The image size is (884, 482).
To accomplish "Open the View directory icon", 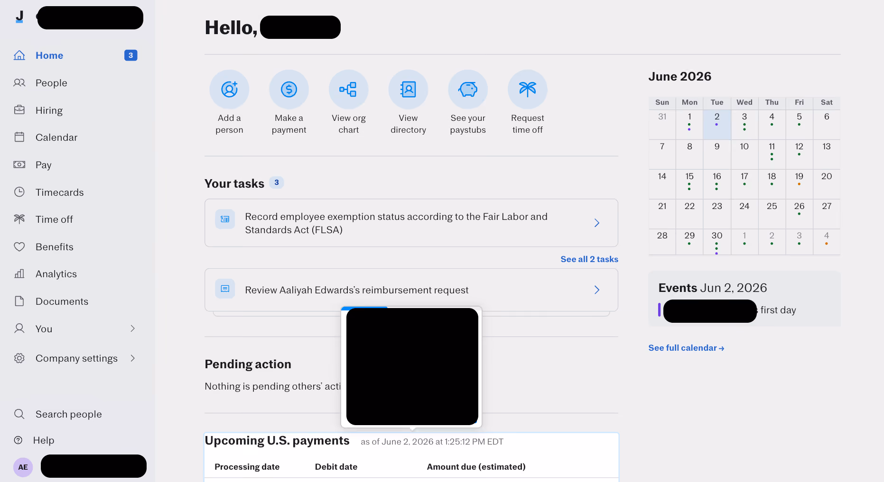I will pyautogui.click(x=408, y=90).
